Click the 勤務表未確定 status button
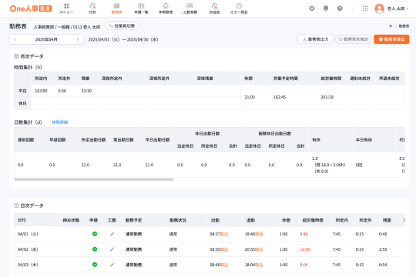This screenshot has width=416, height=277. (354, 39)
